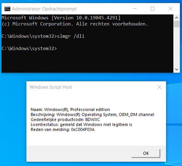The width and height of the screenshot is (182, 166).
Task: Maximize the Opdrachtprompt window
Action: tap(152, 9)
